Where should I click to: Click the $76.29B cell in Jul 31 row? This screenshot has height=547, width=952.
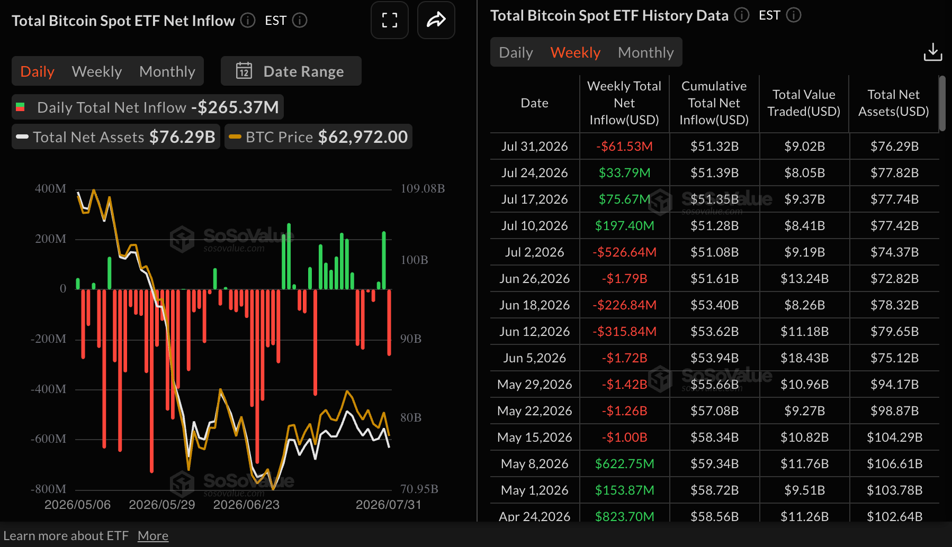point(894,146)
